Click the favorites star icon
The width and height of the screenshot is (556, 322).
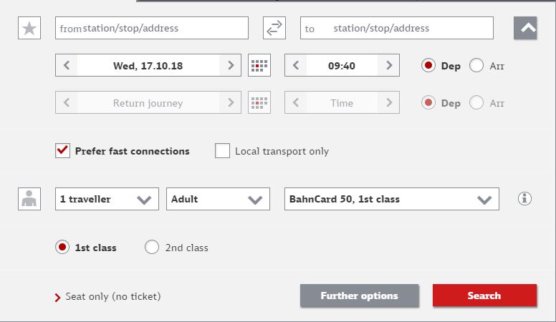pyautogui.click(x=29, y=28)
